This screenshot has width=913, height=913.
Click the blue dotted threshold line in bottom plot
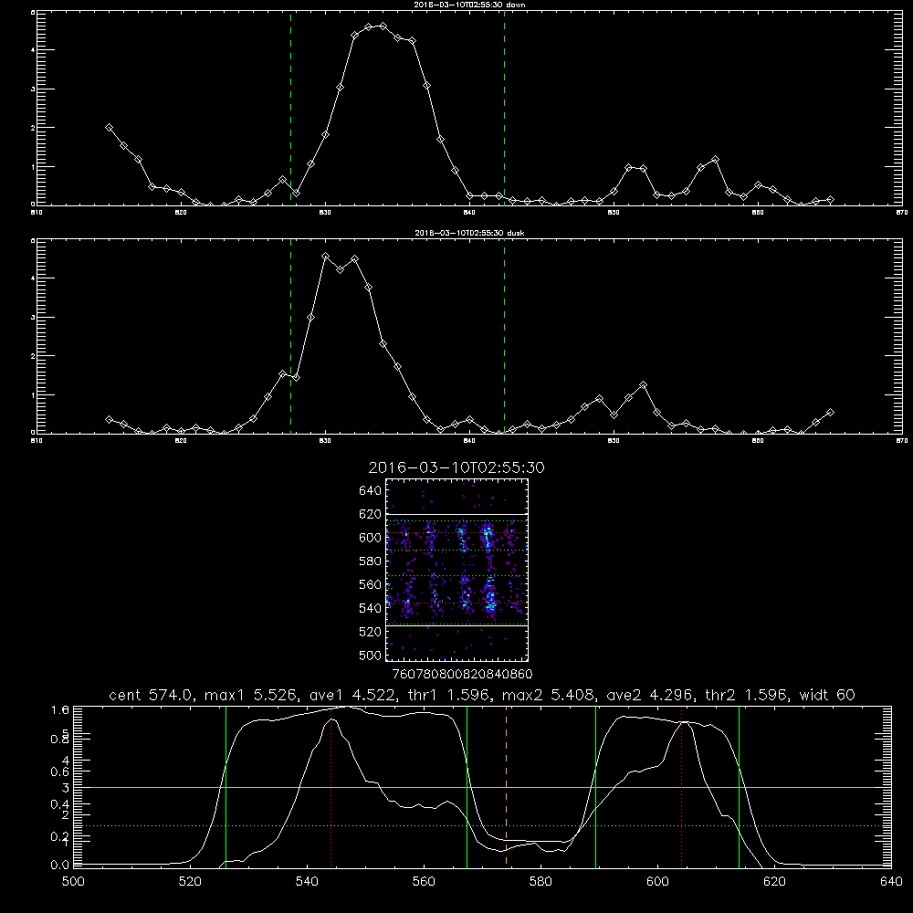[x=482, y=825]
